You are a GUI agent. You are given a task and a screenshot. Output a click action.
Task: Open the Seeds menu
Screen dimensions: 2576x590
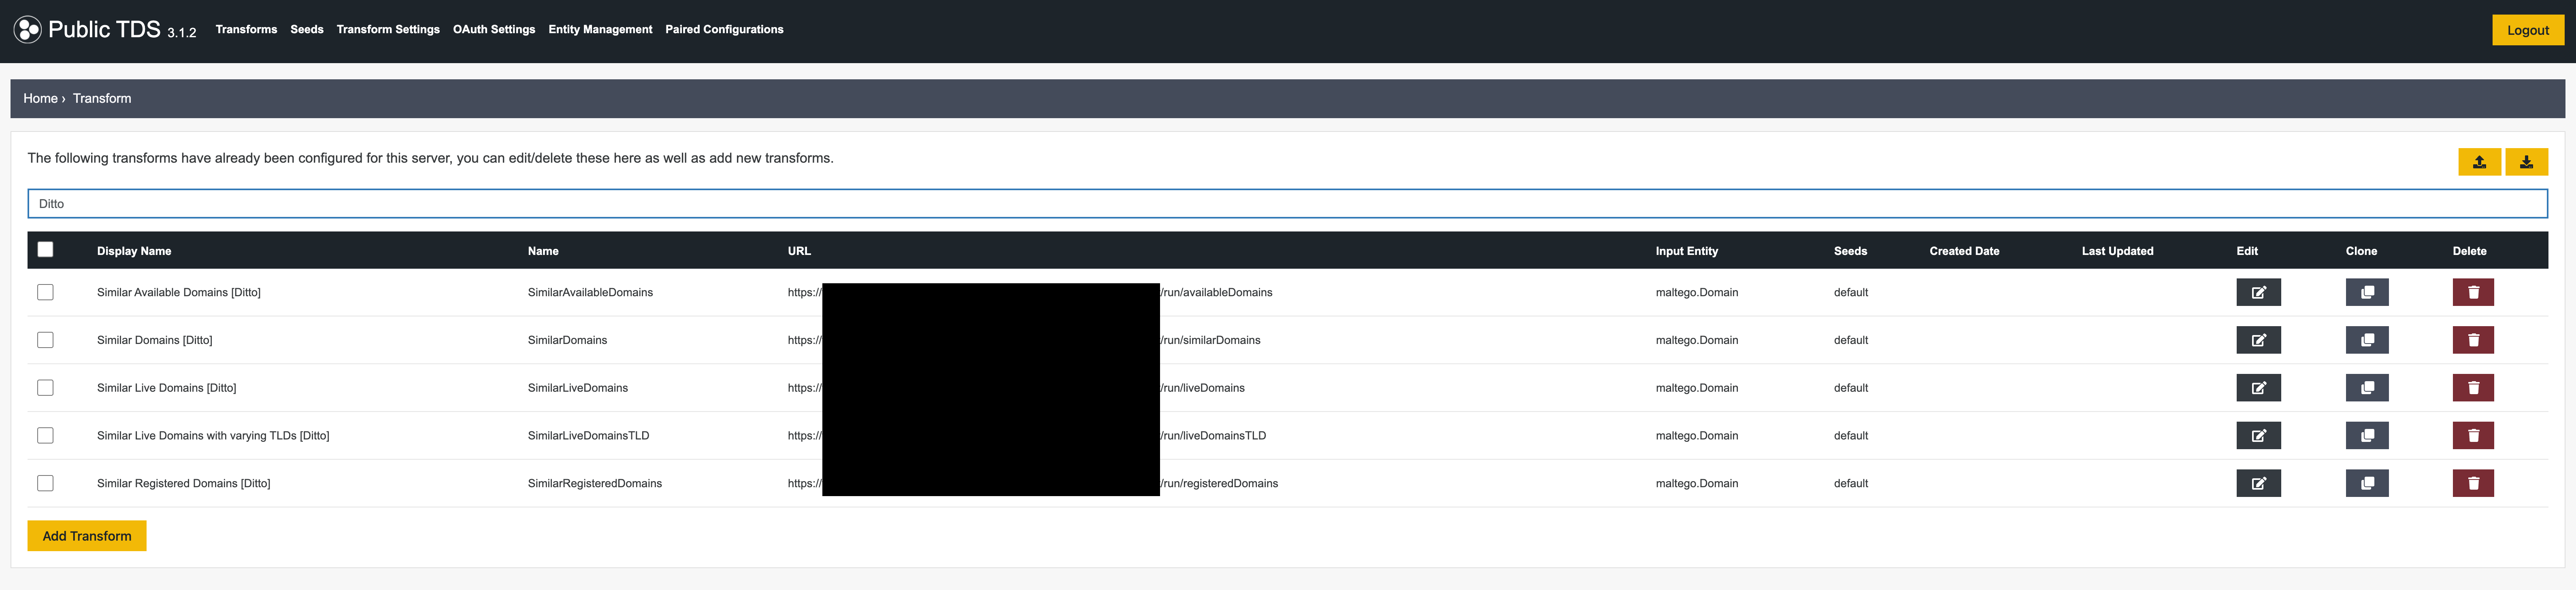(x=307, y=29)
